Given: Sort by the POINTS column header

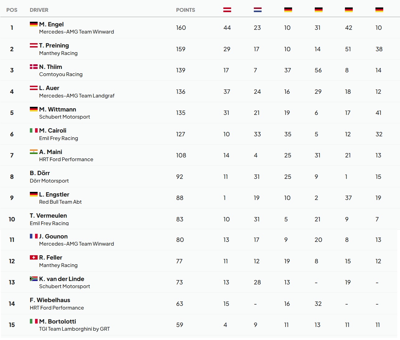Looking at the screenshot, I should pos(185,10).
